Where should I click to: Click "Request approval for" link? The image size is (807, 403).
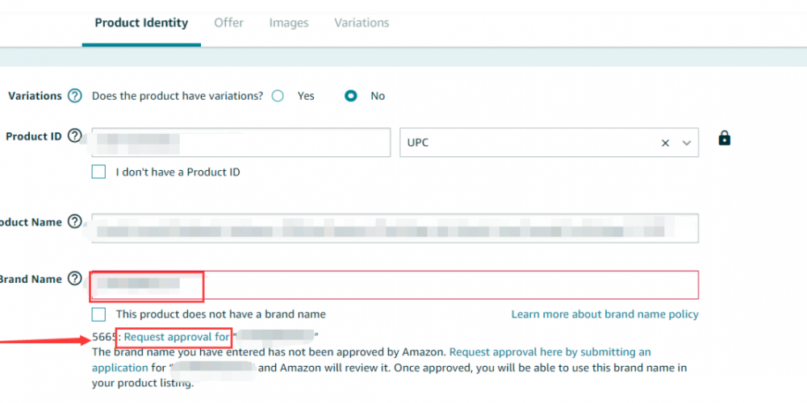click(x=176, y=337)
